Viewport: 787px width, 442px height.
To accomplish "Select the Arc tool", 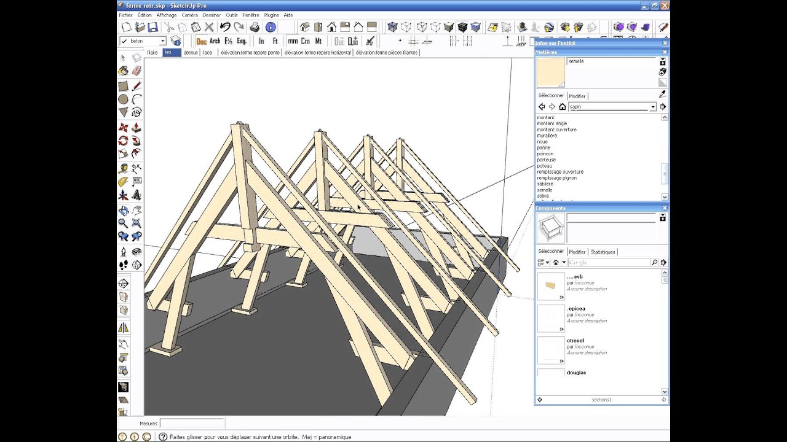I will click(136, 99).
